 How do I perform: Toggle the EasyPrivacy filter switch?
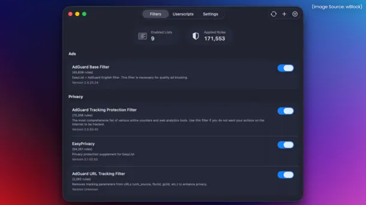pyautogui.click(x=286, y=145)
